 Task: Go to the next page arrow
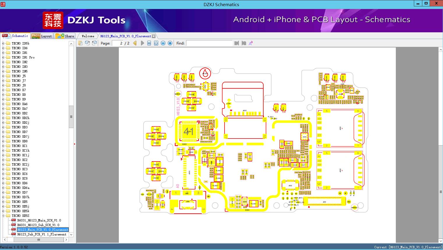pos(142,43)
